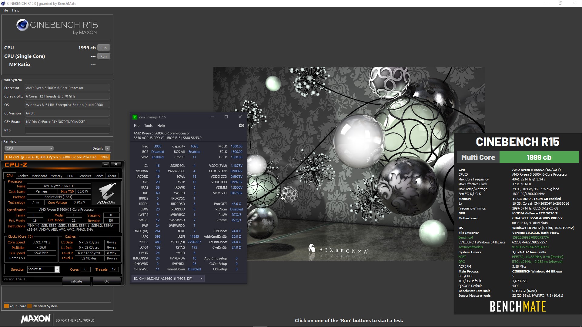Close the CPU-Z window

(x=116, y=164)
